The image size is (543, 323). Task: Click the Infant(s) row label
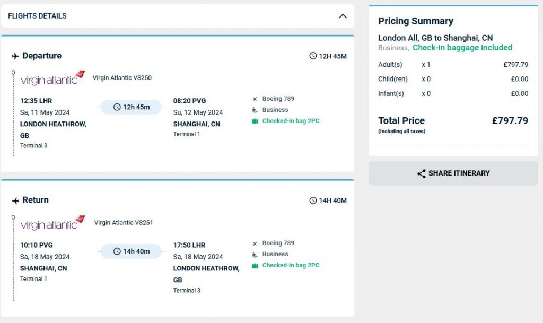pos(391,93)
